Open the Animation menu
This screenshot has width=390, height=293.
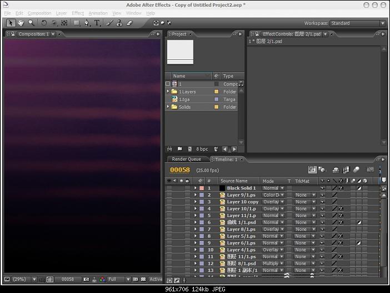[x=98, y=13]
